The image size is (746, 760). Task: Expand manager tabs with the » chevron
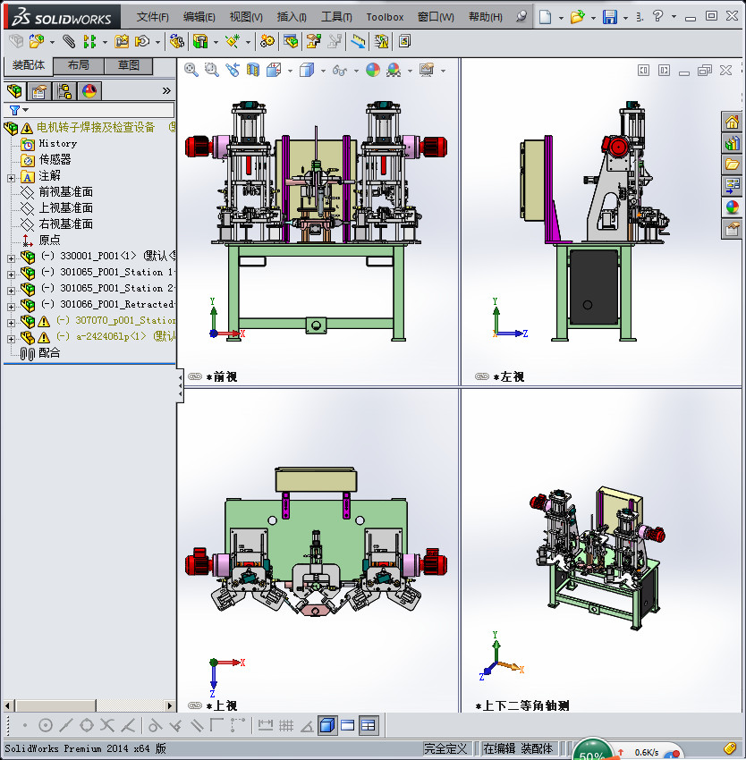click(x=166, y=90)
